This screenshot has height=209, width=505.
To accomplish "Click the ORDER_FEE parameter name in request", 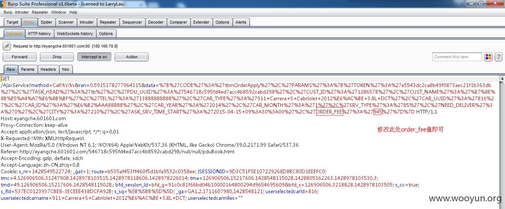I will 329,112.
